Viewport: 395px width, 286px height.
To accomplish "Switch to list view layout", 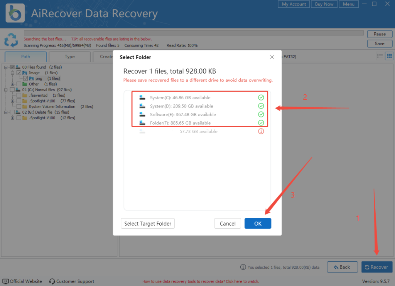I will [380, 56].
